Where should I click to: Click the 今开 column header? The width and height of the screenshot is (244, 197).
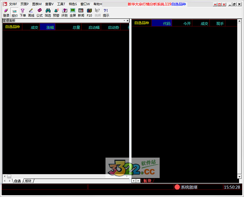182,23
